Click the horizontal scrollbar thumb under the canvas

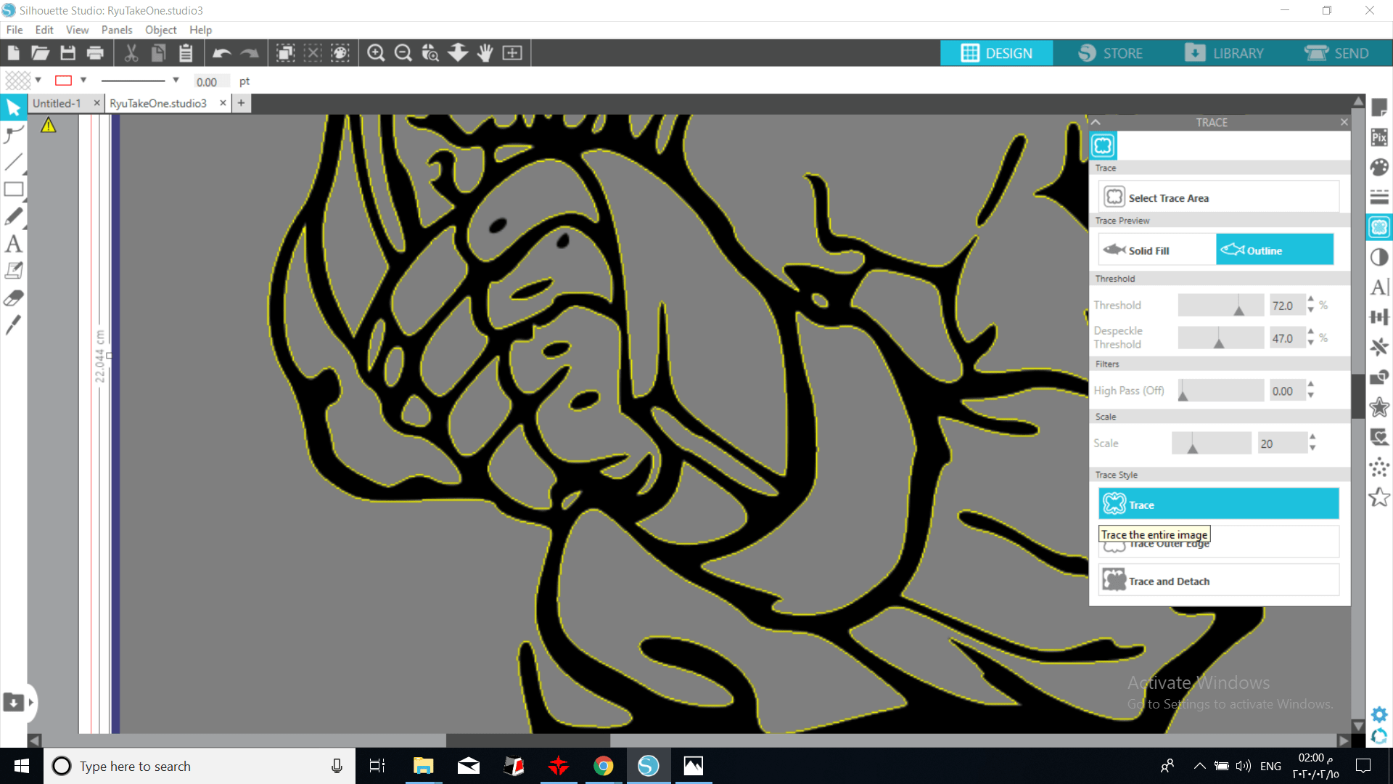(x=527, y=740)
